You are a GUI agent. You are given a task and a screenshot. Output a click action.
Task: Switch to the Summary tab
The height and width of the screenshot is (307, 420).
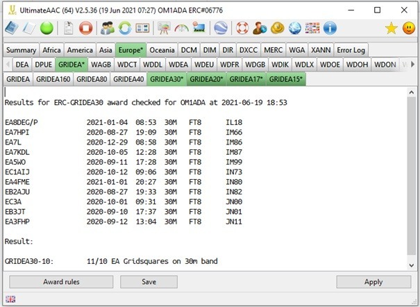[x=21, y=50]
